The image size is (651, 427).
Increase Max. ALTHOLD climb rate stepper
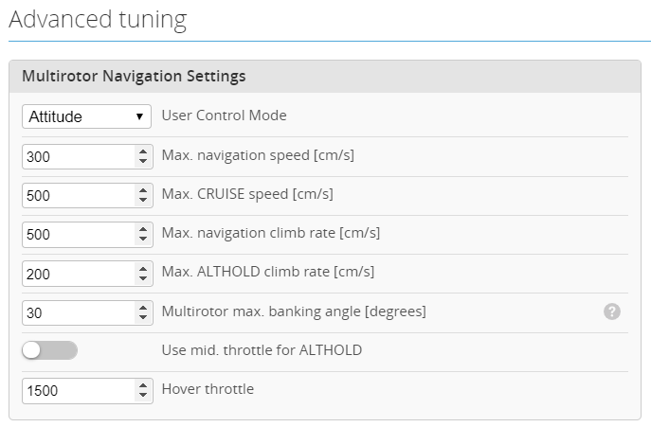pyautogui.click(x=143, y=268)
